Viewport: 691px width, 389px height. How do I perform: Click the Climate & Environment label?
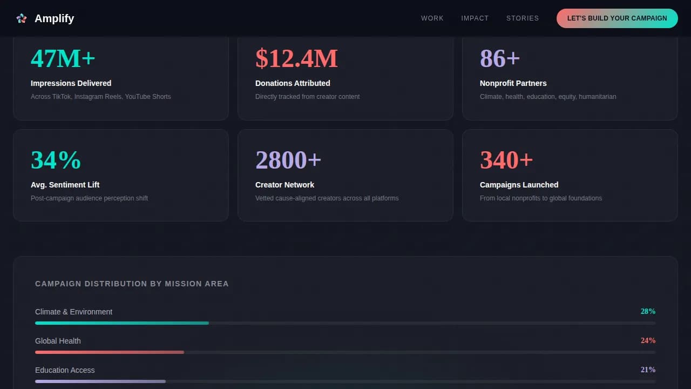tap(73, 312)
